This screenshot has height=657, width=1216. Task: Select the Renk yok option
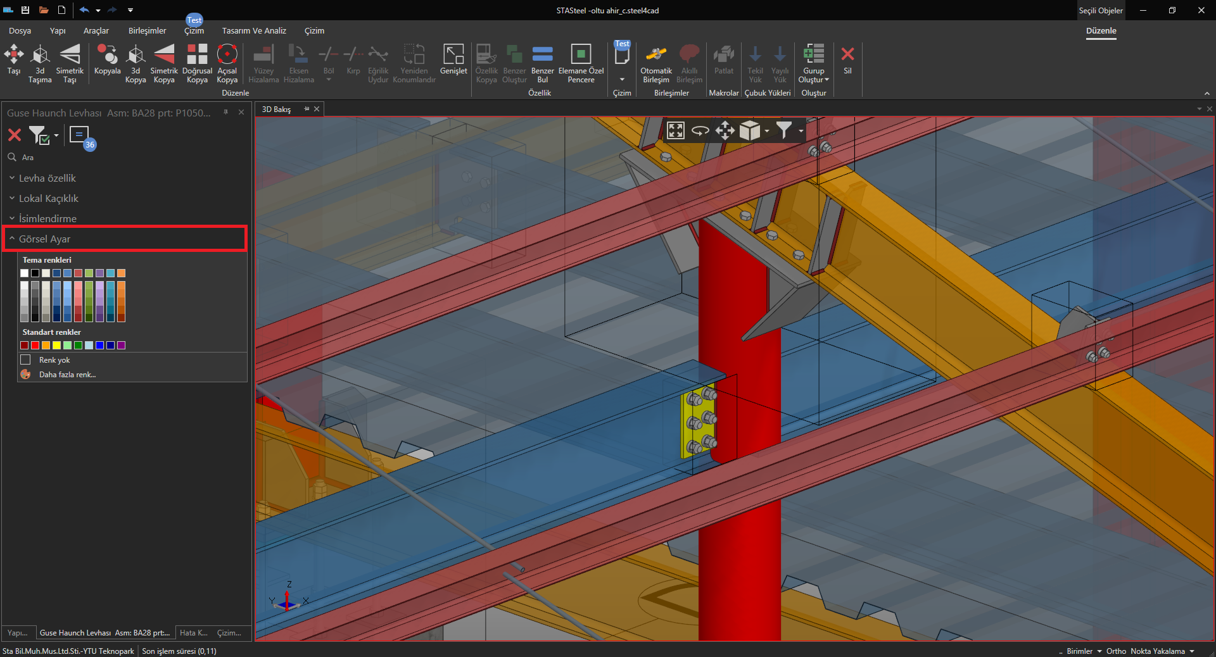[54, 360]
